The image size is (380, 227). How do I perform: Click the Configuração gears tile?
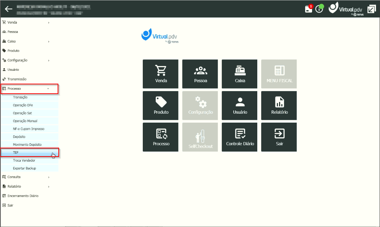tap(200, 105)
